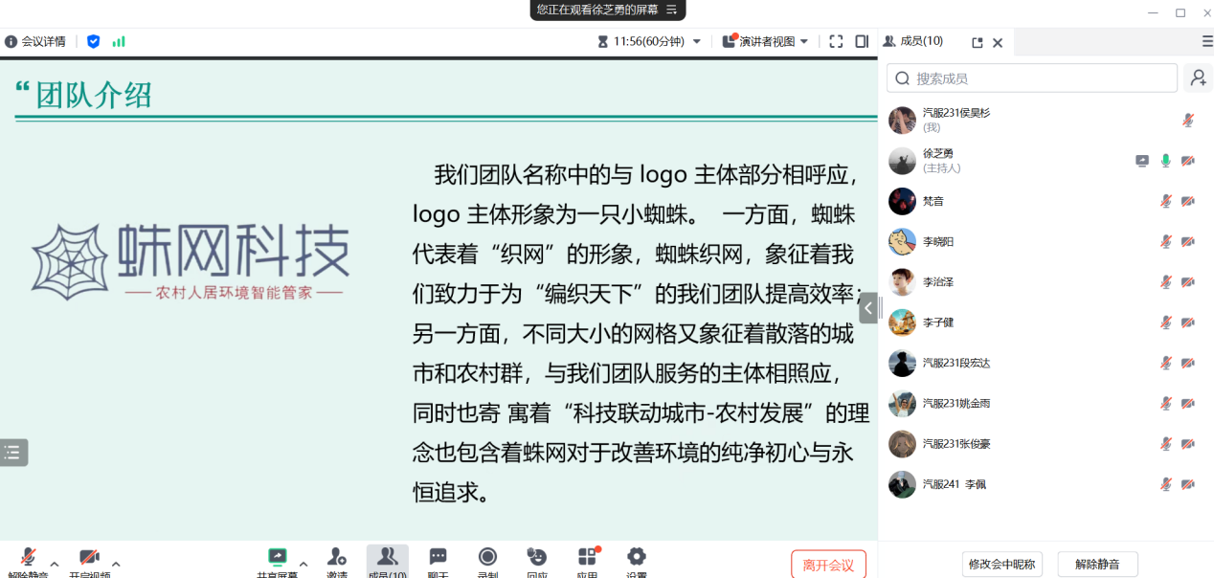Toggle the side panel layout icon
Viewport: 1214px width, 578px height.
click(x=862, y=41)
